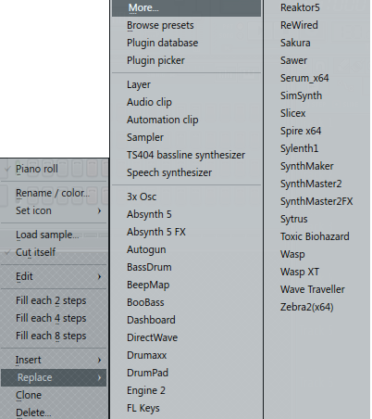Screen dimensions: 372x419
Task: Expand the Insert submenu arrow
Action: point(99,360)
